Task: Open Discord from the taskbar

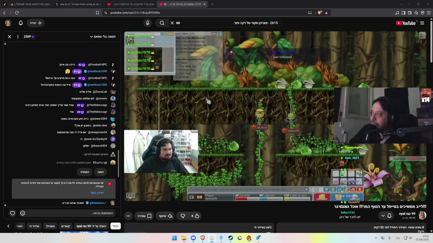Action: coord(193,238)
